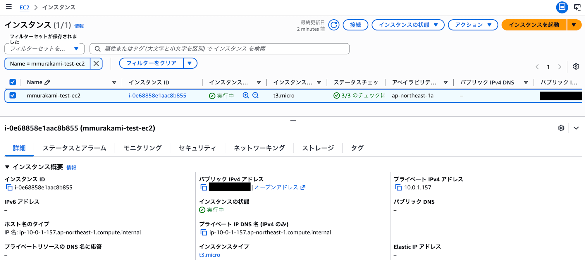Open the EC2 breadcrumb link
This screenshot has width=585, height=260.
coord(24,7)
